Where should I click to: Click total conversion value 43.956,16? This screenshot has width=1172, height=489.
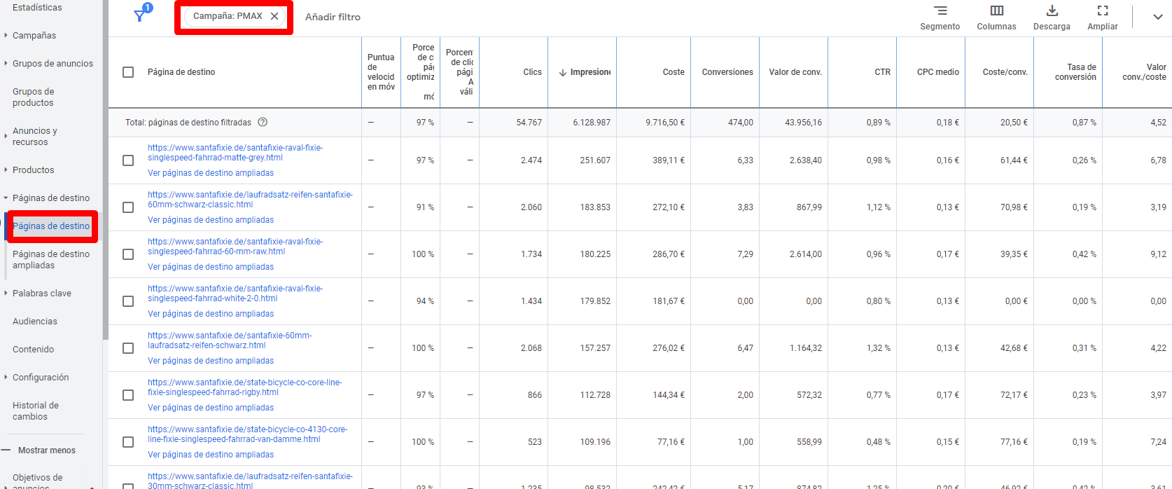[803, 123]
